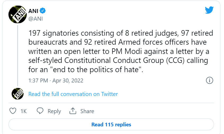
Task: Click the Twitter bird logo
Action: pyautogui.click(x=209, y=10)
